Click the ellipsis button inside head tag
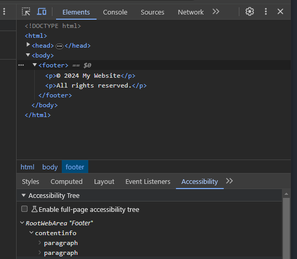The width and height of the screenshot is (297, 259). tap(59, 46)
